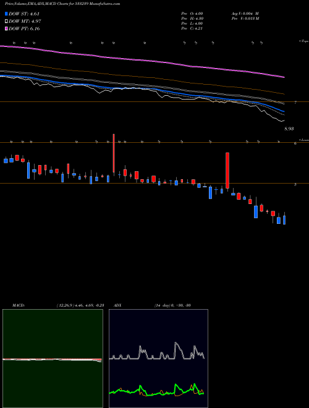Select the DOW MT: 4.97 label
The height and width of the screenshot is (408, 309).
(x=25, y=22)
